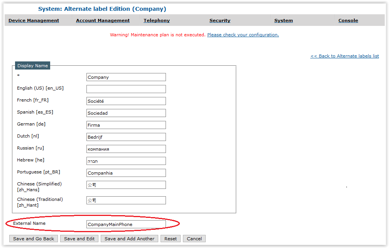Focus the English (US) input field
The image size is (389, 248).
coord(126,89)
